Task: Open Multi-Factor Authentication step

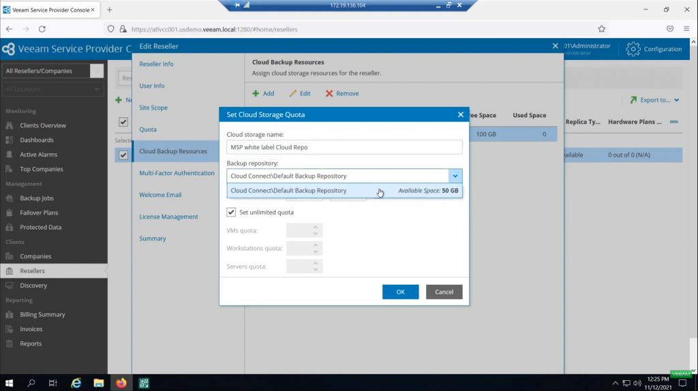Action: click(x=177, y=173)
